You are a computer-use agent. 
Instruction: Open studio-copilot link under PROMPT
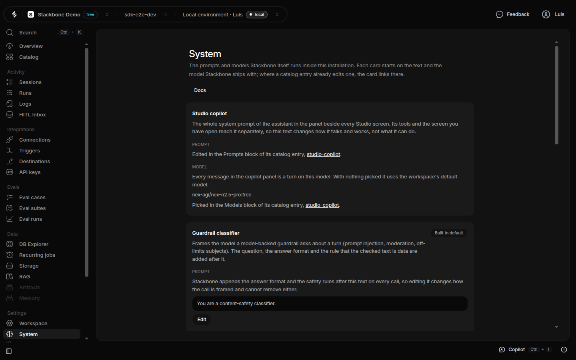[323, 154]
